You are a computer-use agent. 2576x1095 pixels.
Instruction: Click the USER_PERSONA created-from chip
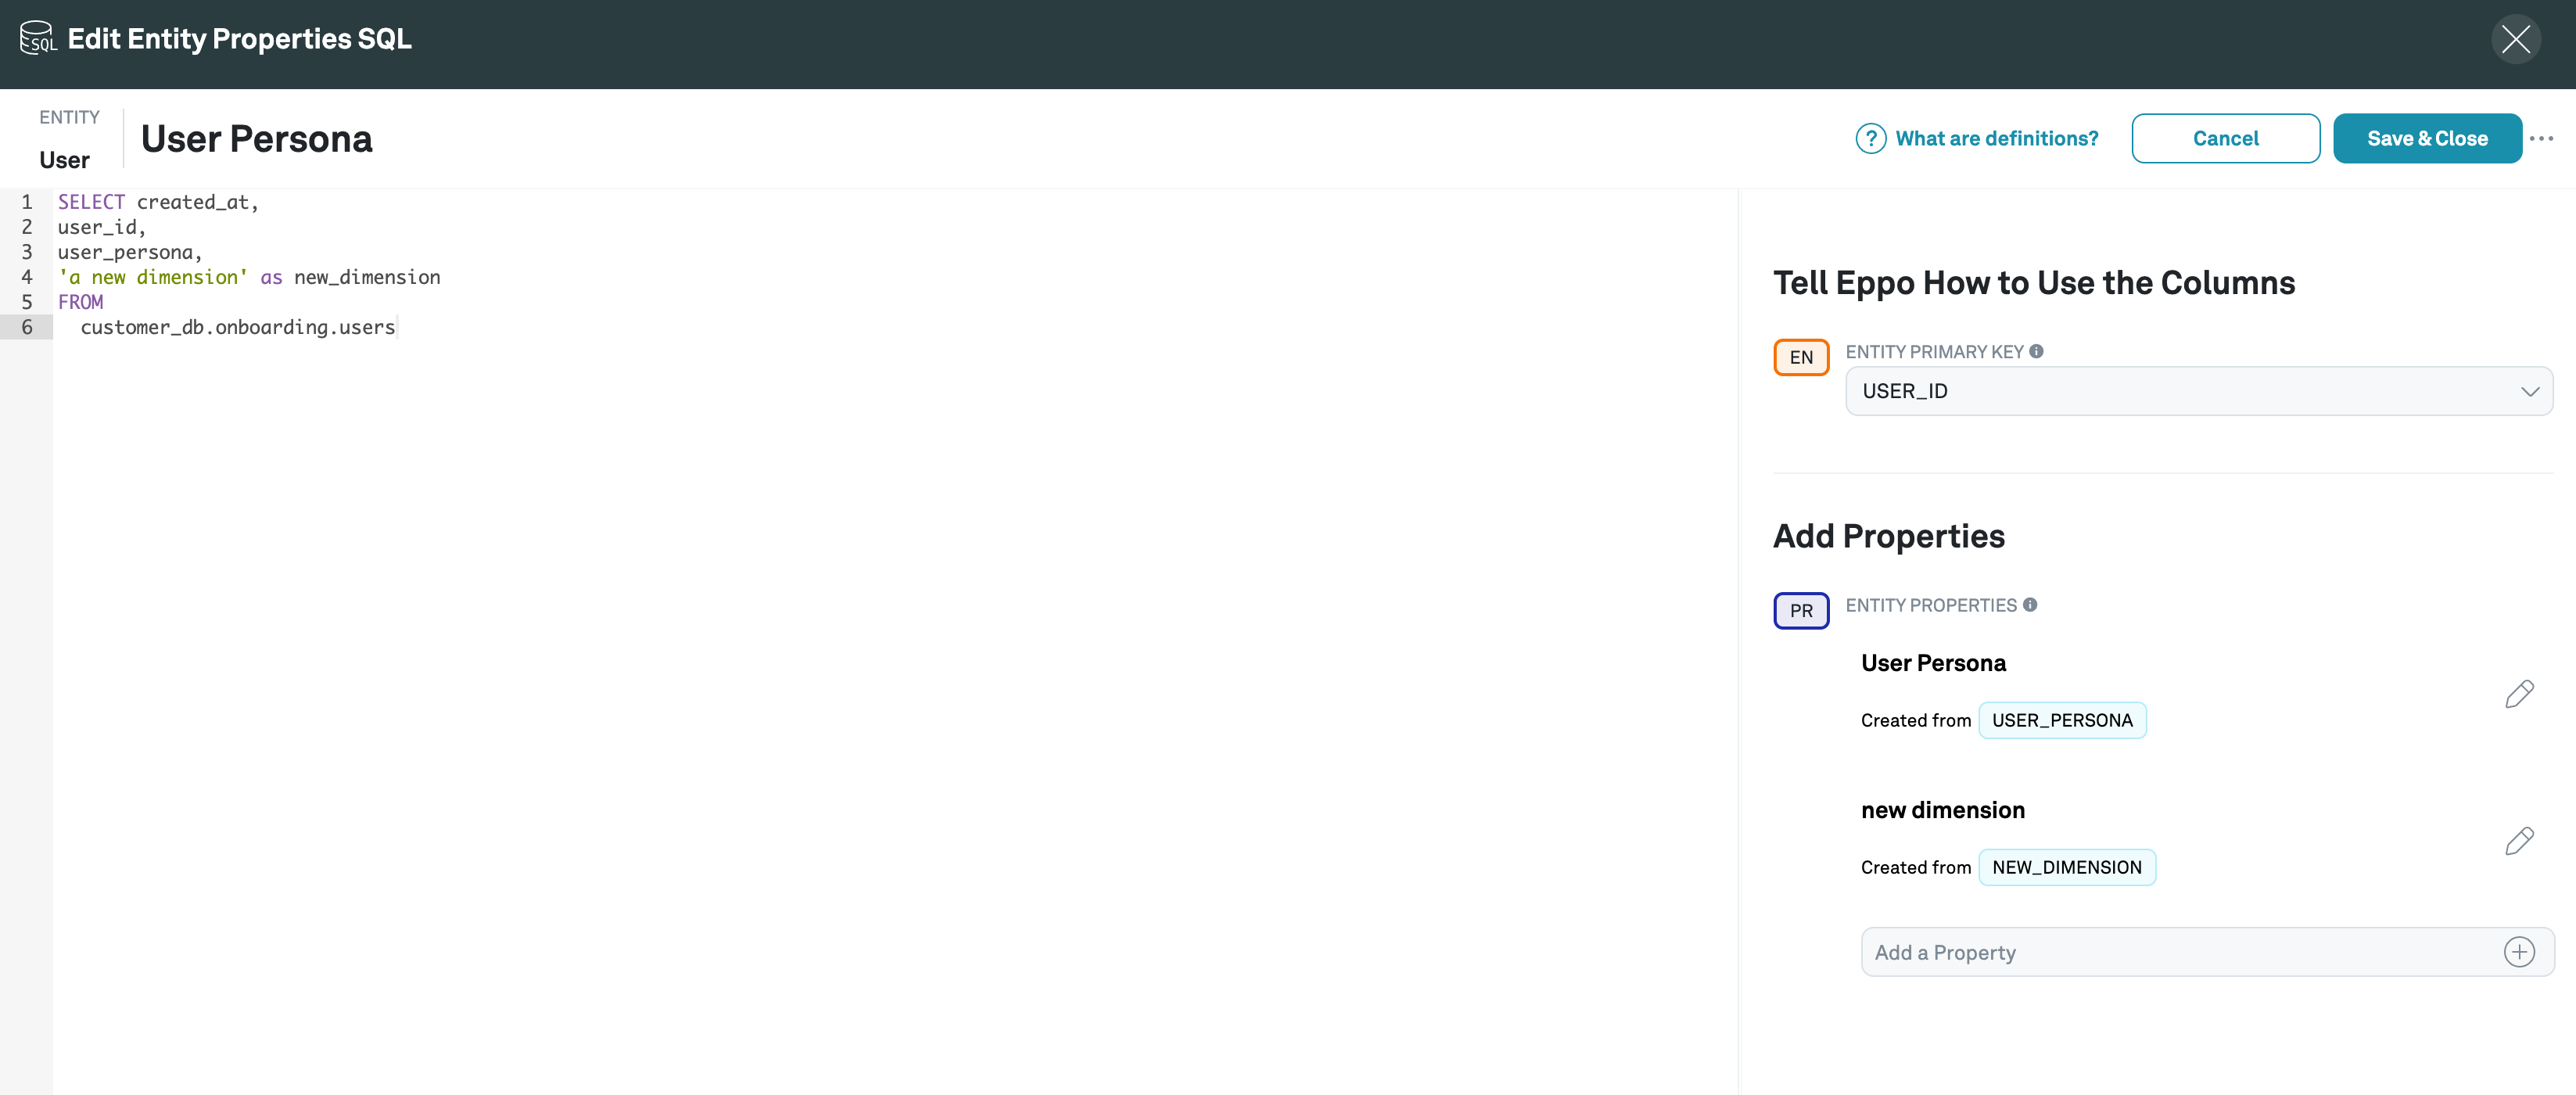coord(2062,719)
